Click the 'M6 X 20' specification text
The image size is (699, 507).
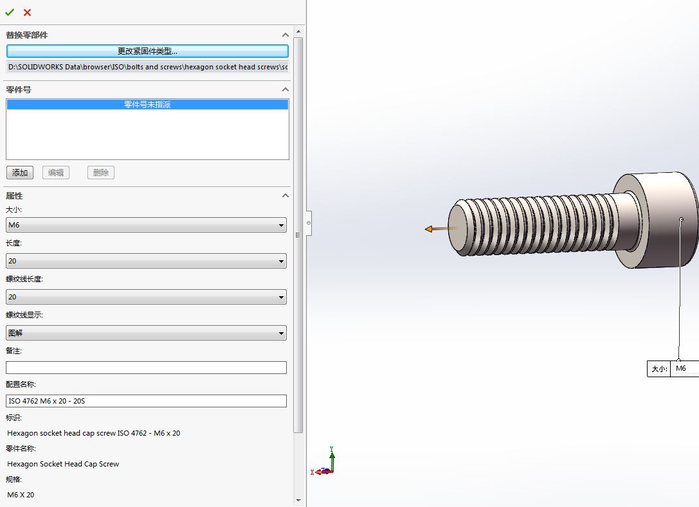(21, 495)
